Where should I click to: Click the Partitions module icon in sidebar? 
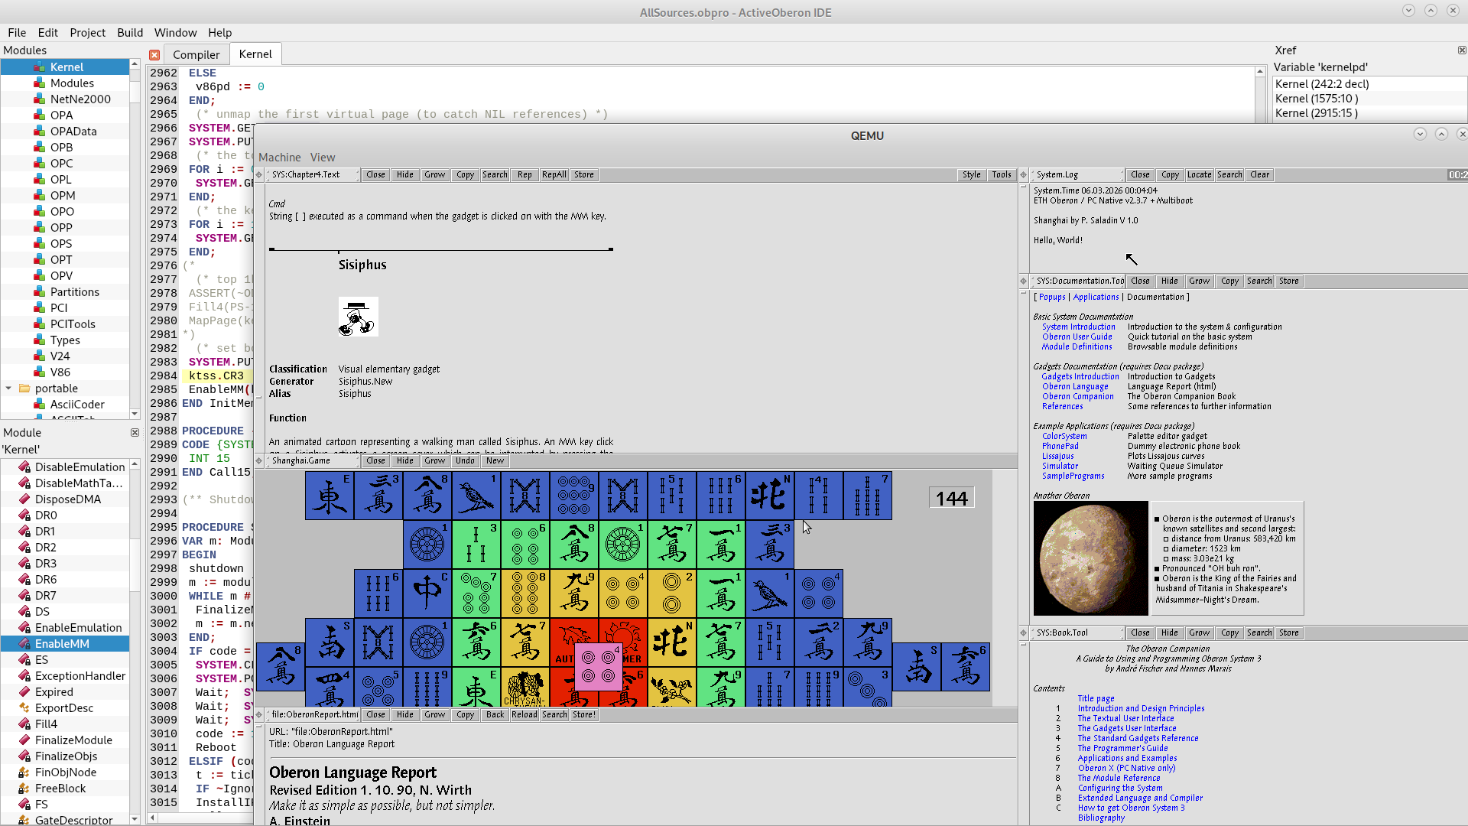coord(39,291)
